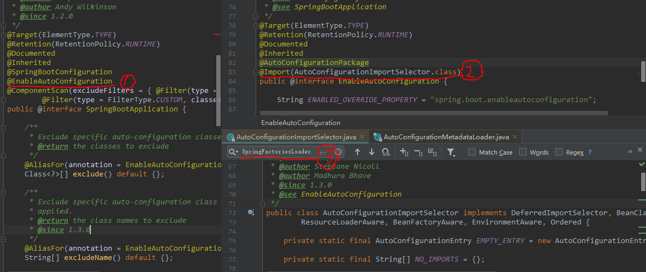Screen dimensions: 646x272
Task: Click the EnableAutoConfiguration editor horizontal scrollbar
Action: [x=434, y=113]
